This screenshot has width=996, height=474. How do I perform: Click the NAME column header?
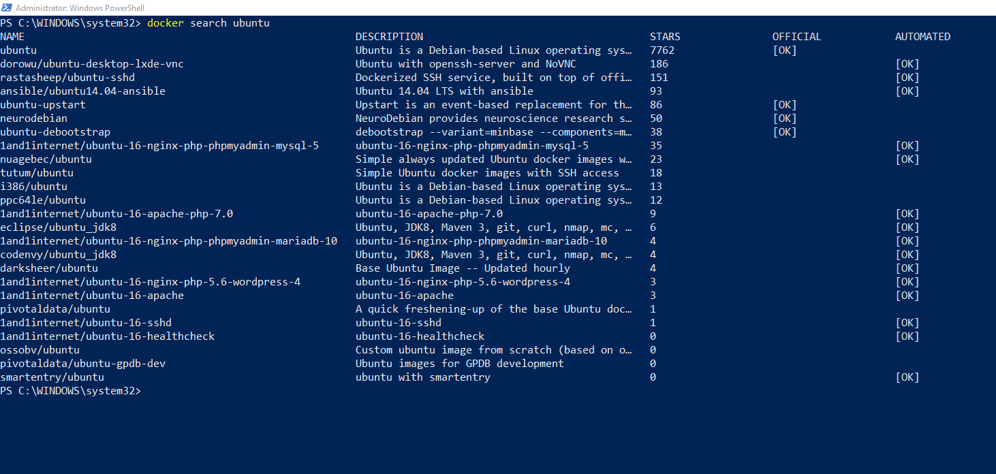pyautogui.click(x=12, y=37)
